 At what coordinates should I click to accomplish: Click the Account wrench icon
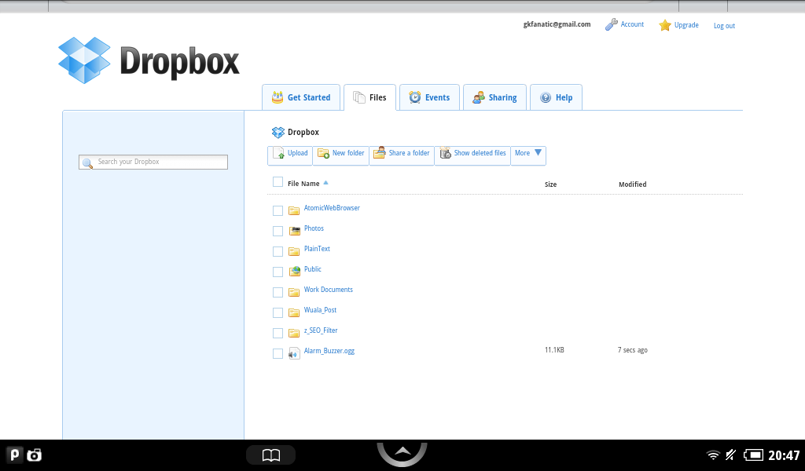[611, 25]
